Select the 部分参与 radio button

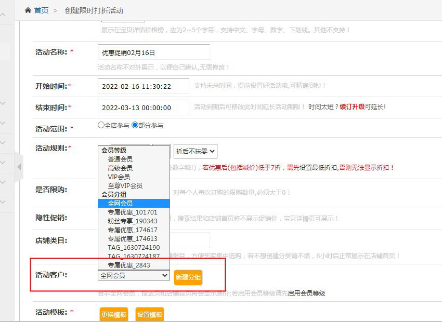pyautogui.click(x=135, y=125)
